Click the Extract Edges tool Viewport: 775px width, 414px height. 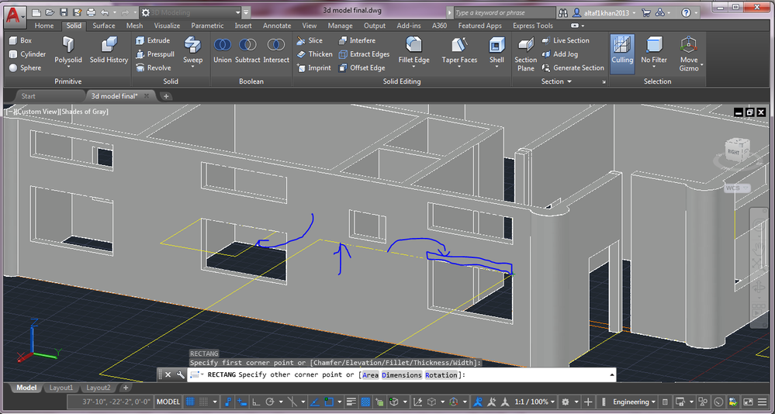pos(364,54)
